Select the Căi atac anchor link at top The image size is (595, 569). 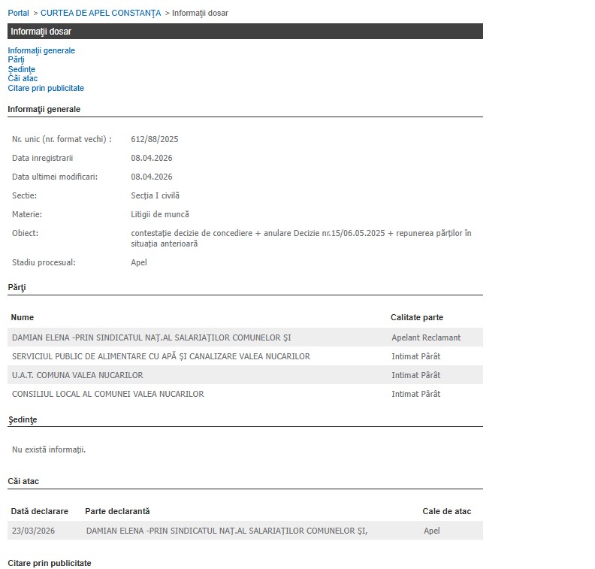tap(23, 78)
